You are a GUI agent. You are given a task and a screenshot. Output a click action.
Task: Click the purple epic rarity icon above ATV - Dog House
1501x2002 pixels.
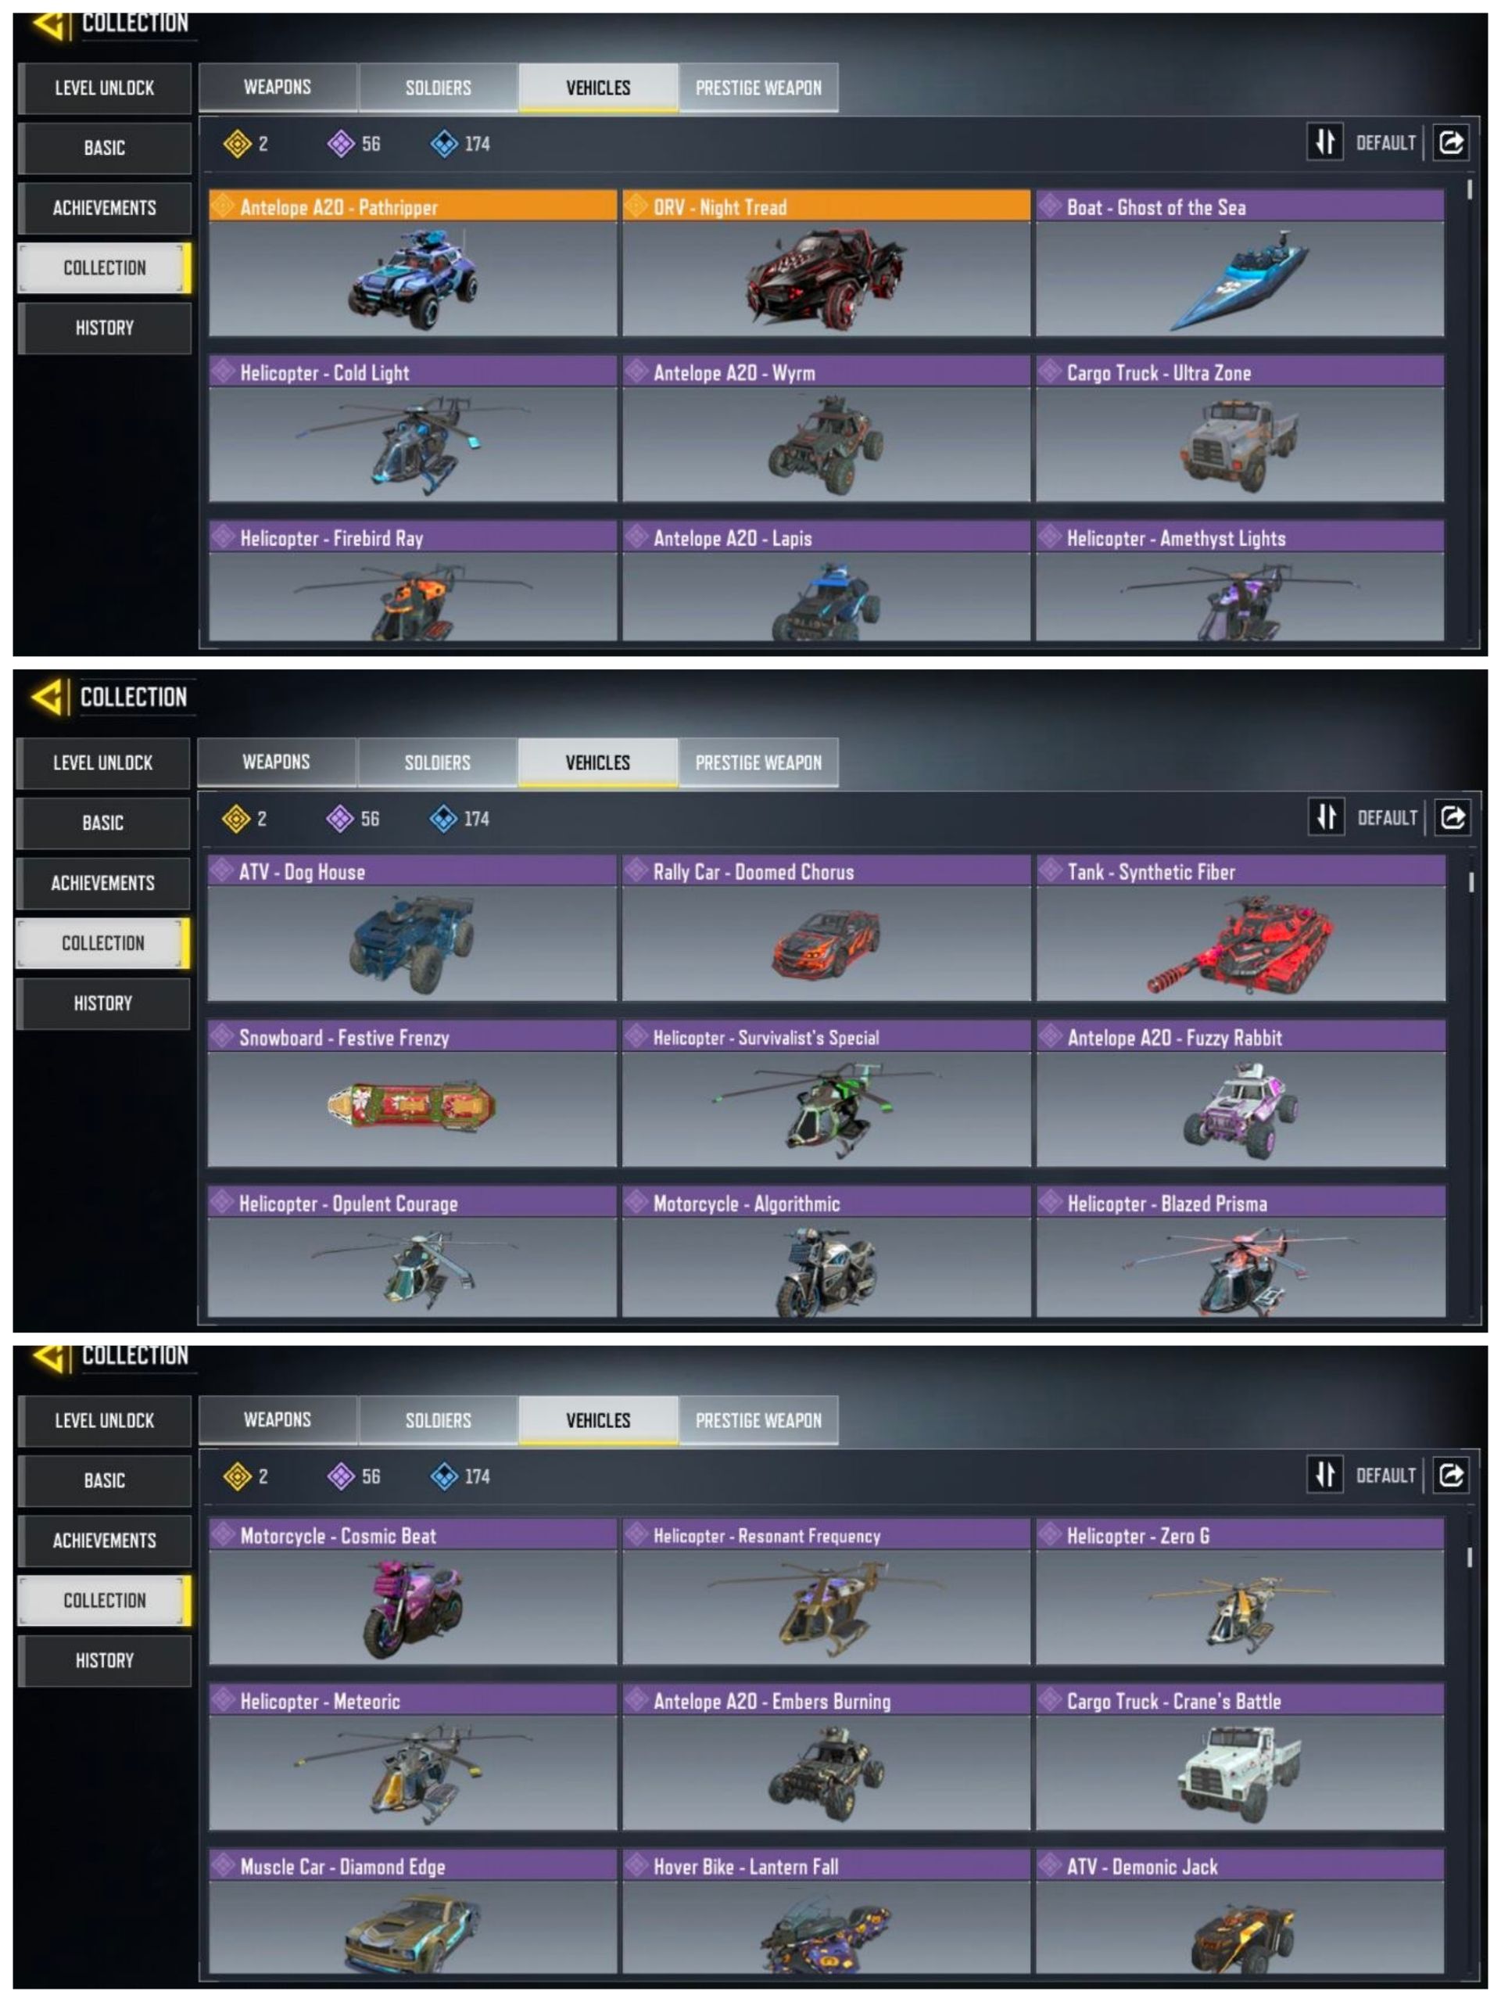click(x=339, y=818)
